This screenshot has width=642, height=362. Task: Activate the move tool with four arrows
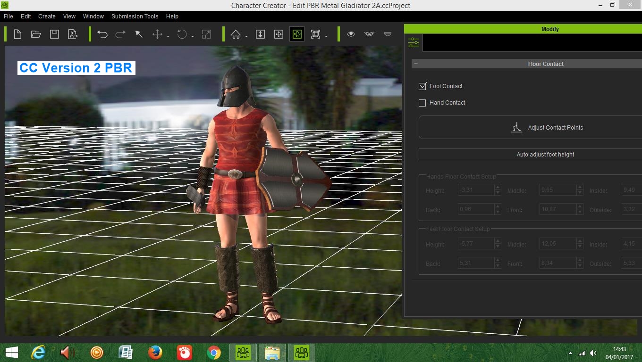[x=157, y=34]
